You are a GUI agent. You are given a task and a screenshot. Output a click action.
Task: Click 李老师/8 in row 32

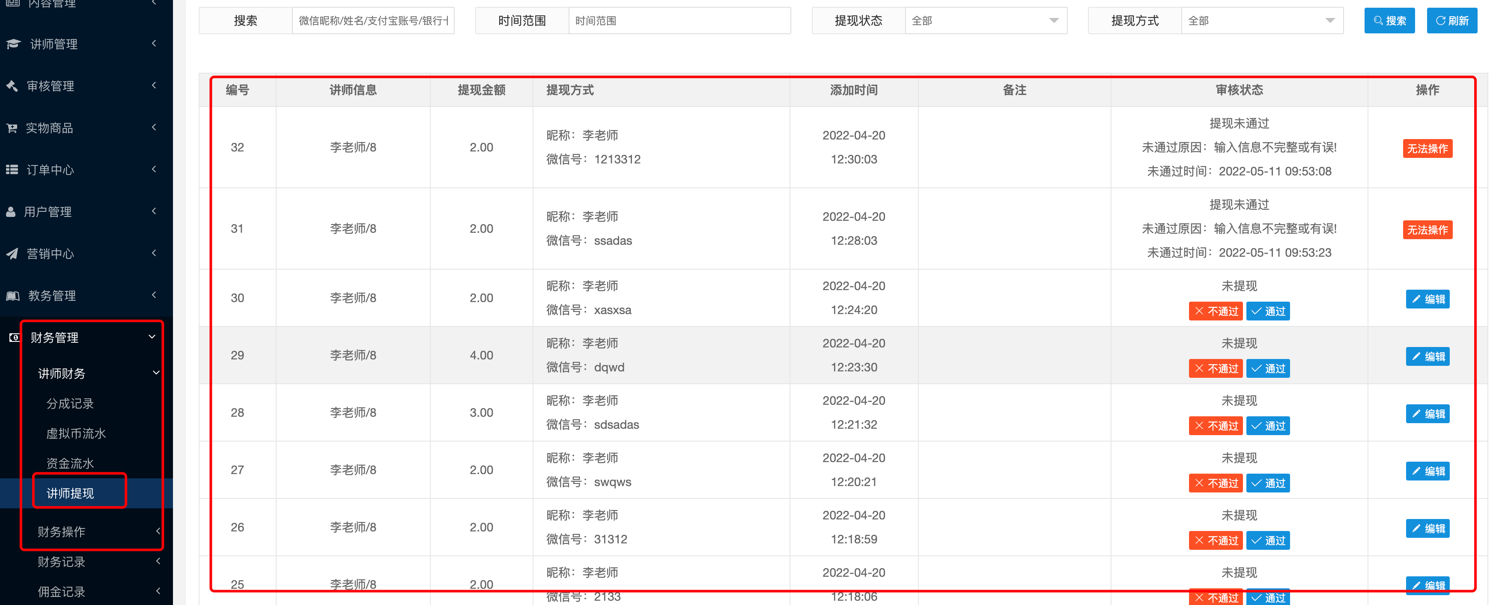tap(353, 148)
